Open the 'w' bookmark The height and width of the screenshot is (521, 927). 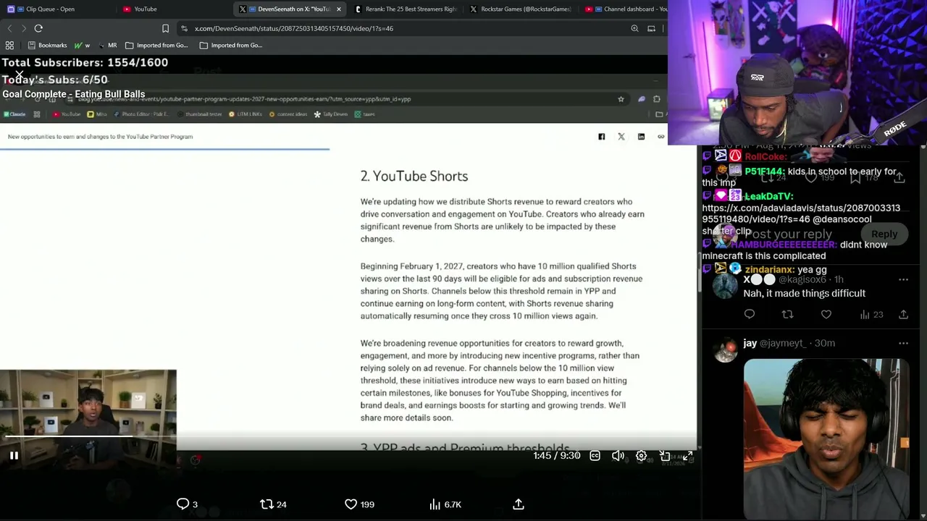(x=82, y=45)
